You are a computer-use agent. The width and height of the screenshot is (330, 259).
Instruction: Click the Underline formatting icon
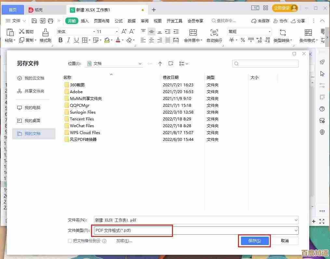click(x=76, y=40)
